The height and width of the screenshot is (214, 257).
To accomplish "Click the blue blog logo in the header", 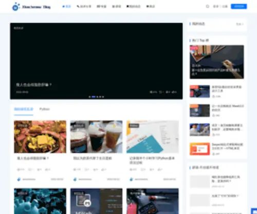I will click(x=31, y=7).
